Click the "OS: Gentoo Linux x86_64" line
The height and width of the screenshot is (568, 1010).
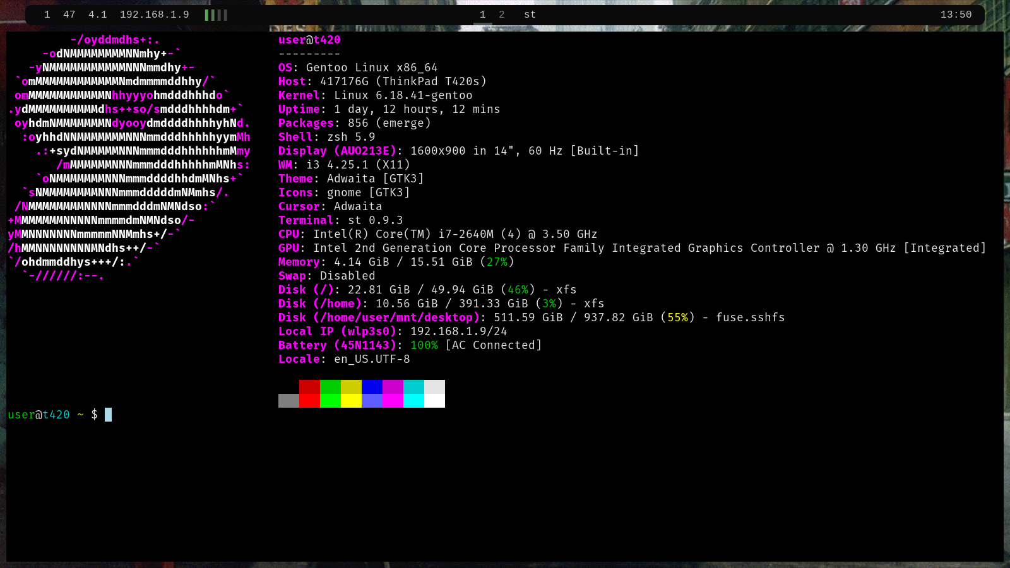coord(358,68)
